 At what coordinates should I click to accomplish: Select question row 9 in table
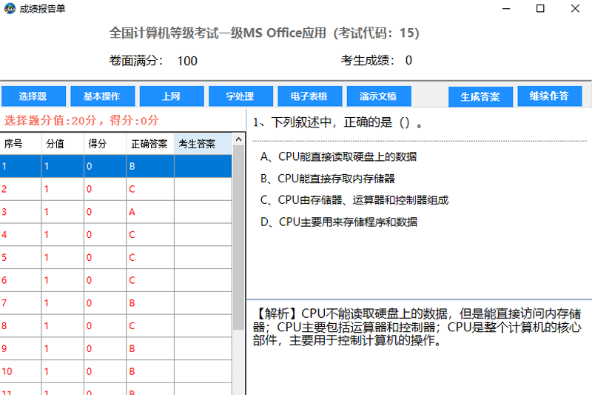pos(116,348)
